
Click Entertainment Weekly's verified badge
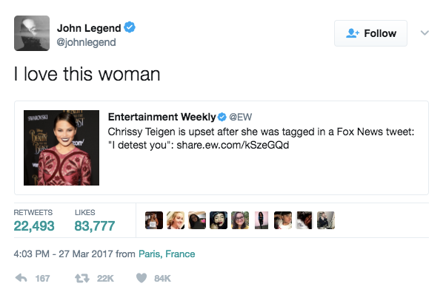click(x=222, y=117)
